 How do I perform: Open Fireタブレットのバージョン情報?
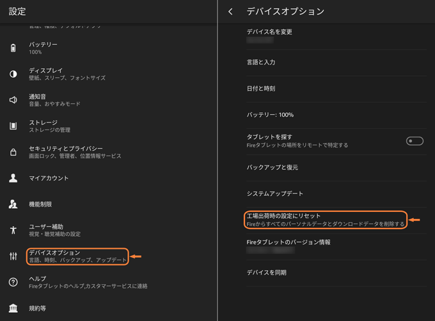pos(336,246)
